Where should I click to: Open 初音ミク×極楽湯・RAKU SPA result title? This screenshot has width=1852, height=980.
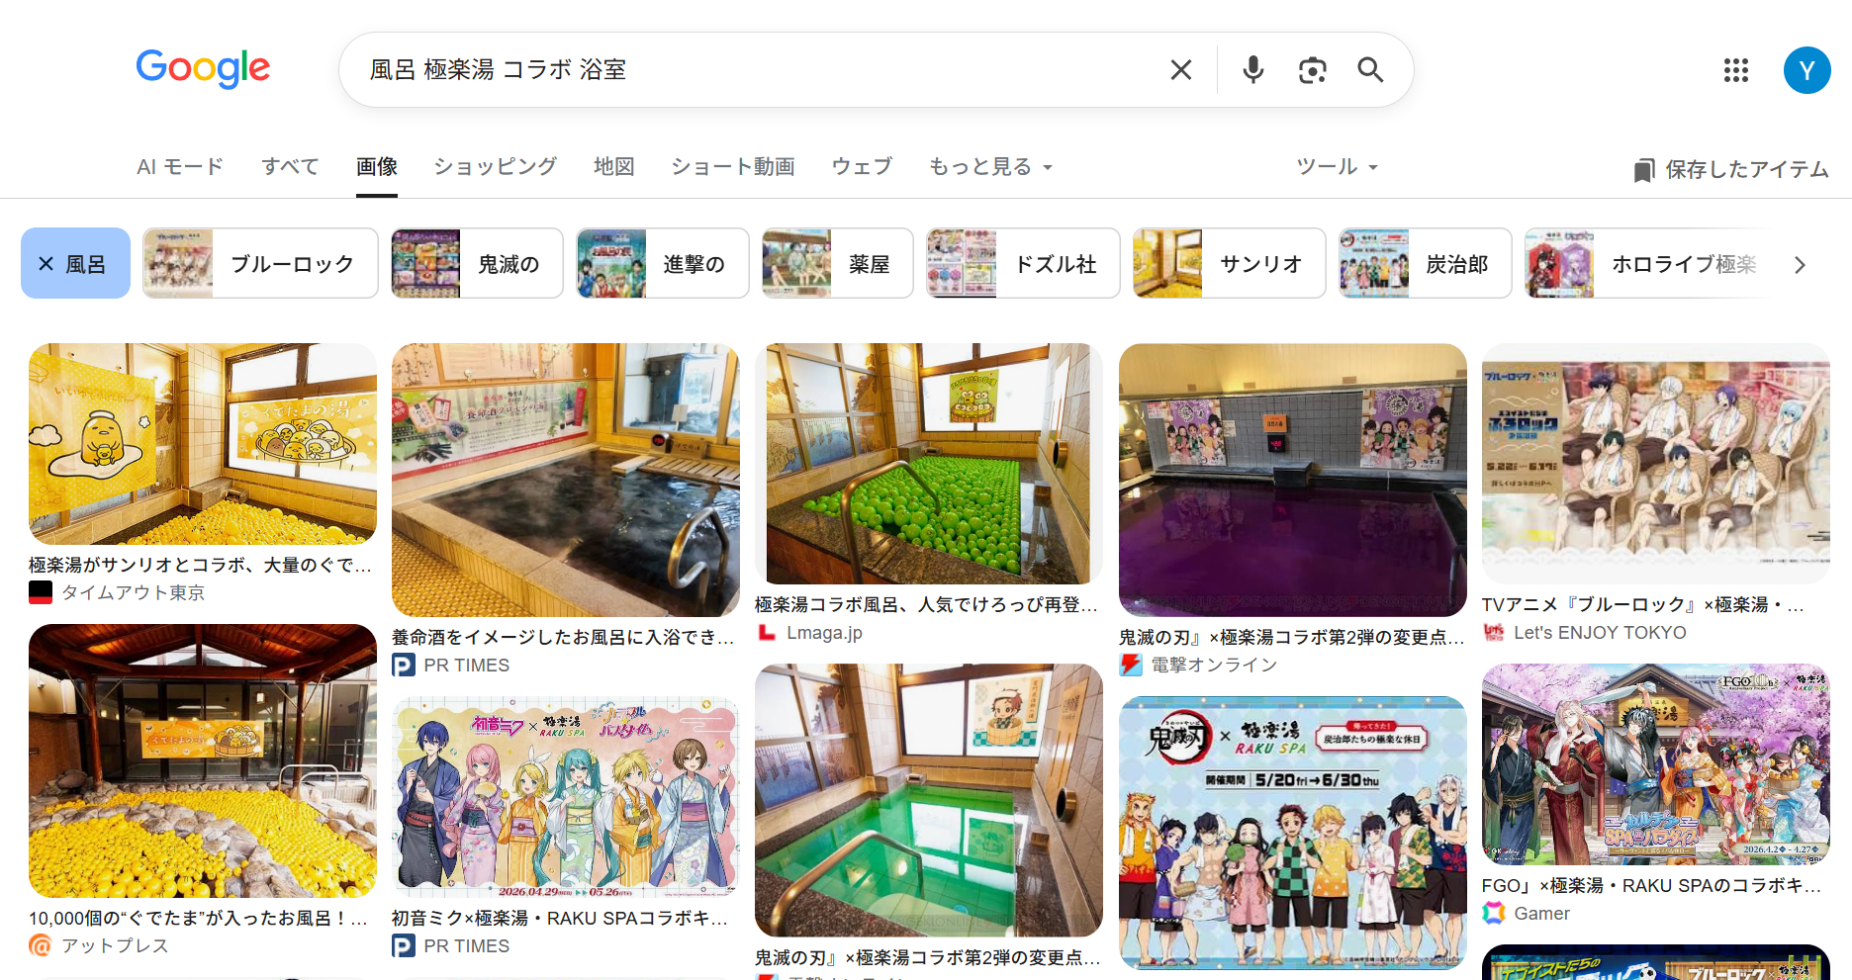click(x=561, y=918)
